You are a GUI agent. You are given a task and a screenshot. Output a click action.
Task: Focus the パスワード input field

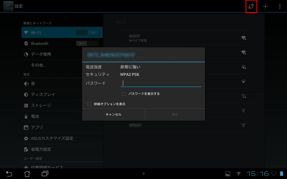161,83
